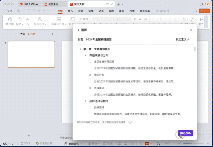This screenshot has width=213, height=147.
Task: Open the font name combo box
Action: click(106, 19)
